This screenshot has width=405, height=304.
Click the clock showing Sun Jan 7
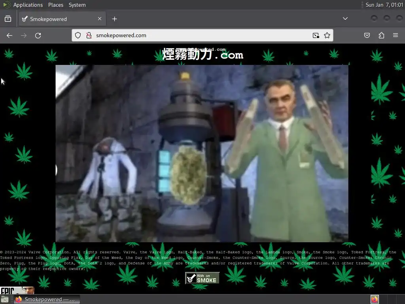click(384, 5)
